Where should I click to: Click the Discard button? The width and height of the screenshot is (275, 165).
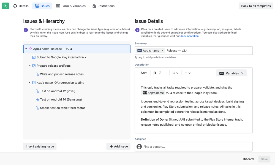[x=248, y=159]
